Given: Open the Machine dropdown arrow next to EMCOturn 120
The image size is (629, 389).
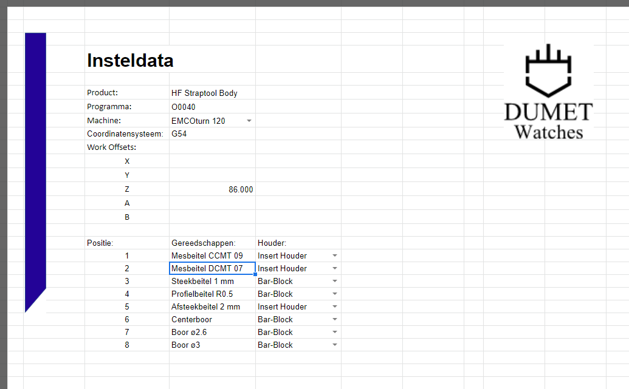Looking at the screenshot, I should pyautogui.click(x=249, y=121).
